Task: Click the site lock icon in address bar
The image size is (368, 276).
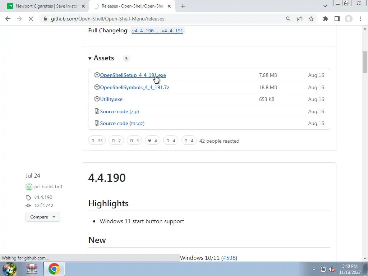Action: click(x=45, y=19)
